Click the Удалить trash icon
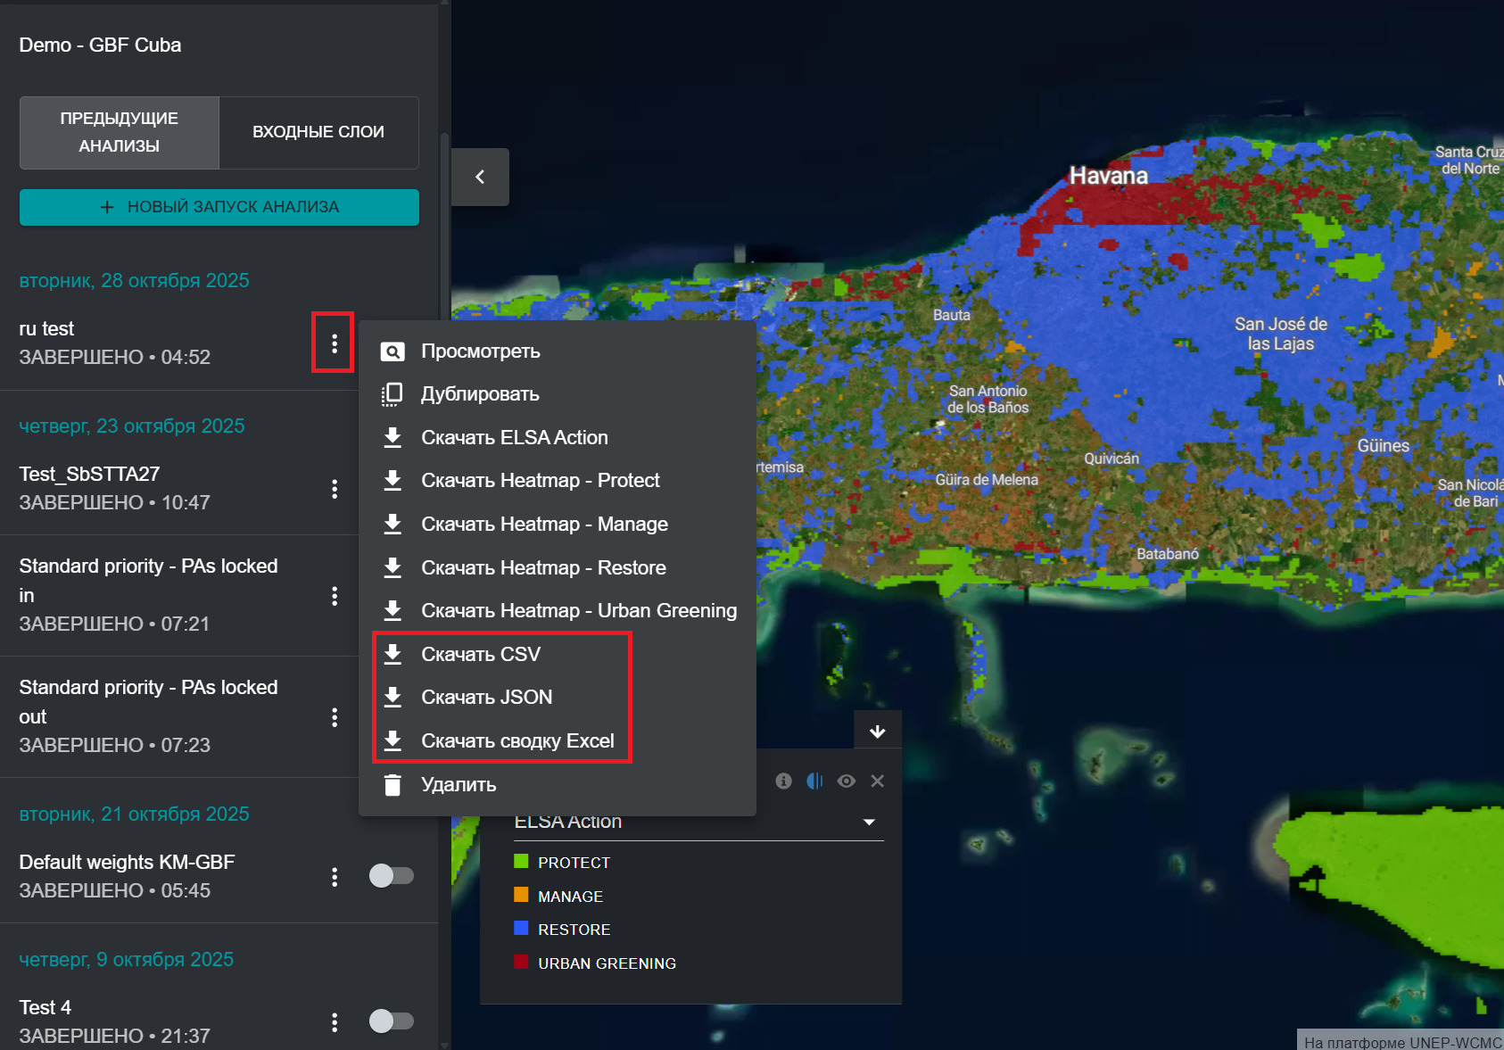The height and width of the screenshot is (1050, 1504). (x=393, y=785)
